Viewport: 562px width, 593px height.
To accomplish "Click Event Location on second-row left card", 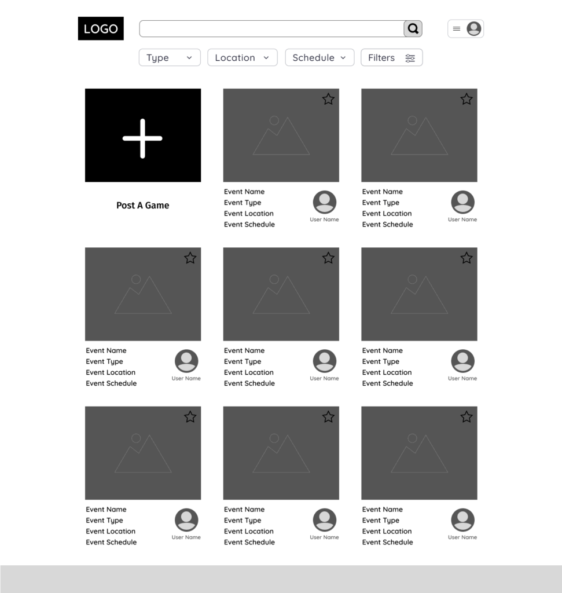I will click(x=111, y=372).
